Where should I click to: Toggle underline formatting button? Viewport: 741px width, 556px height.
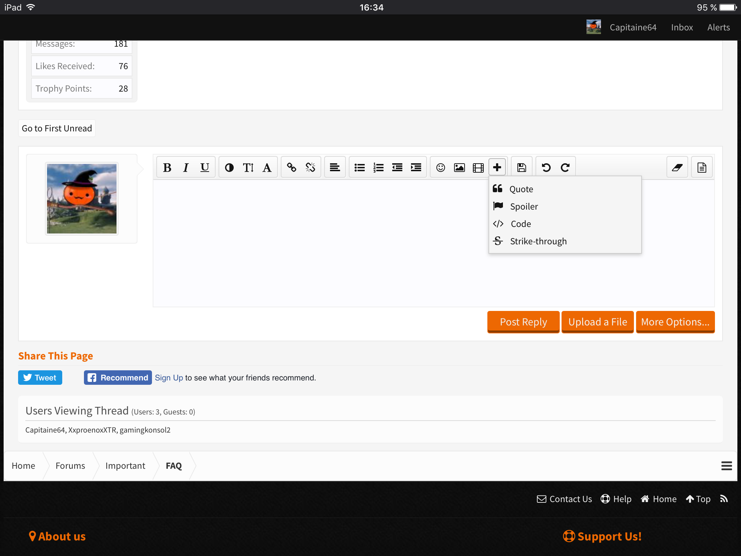[205, 168]
